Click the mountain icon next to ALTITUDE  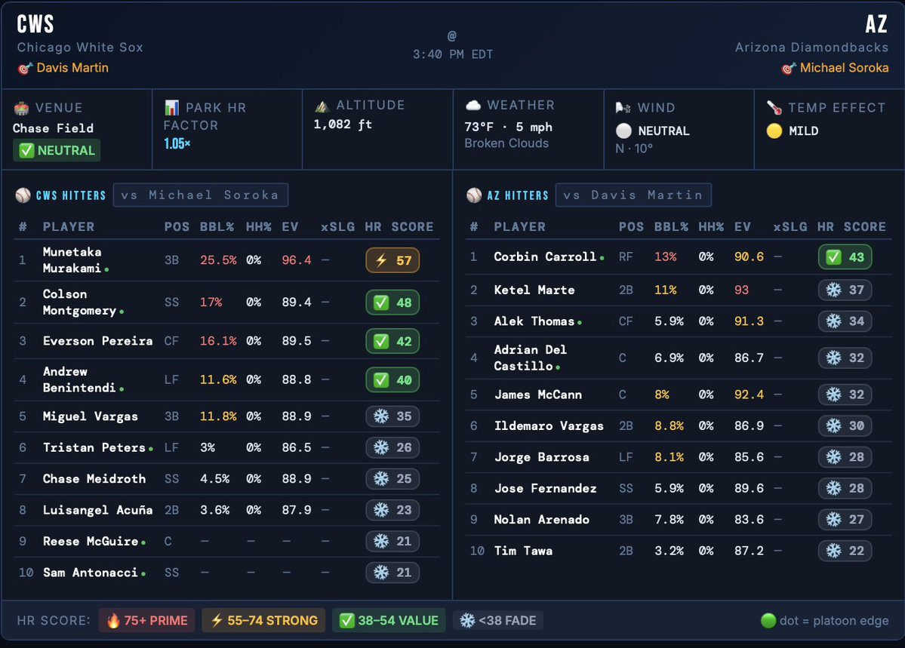[322, 106]
